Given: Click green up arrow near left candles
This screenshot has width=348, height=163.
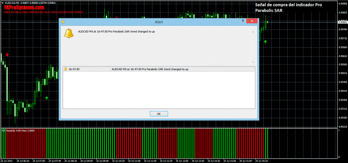Looking at the screenshot, I should coord(47,98).
